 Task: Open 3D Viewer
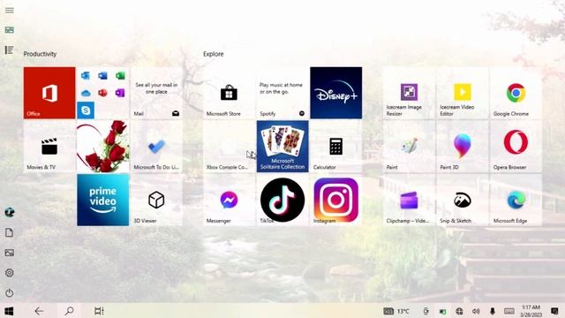[156, 200]
